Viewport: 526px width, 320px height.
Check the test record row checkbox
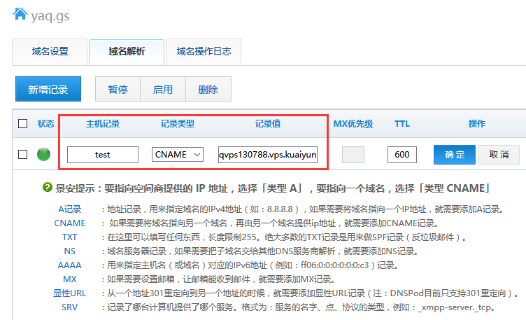point(23,154)
